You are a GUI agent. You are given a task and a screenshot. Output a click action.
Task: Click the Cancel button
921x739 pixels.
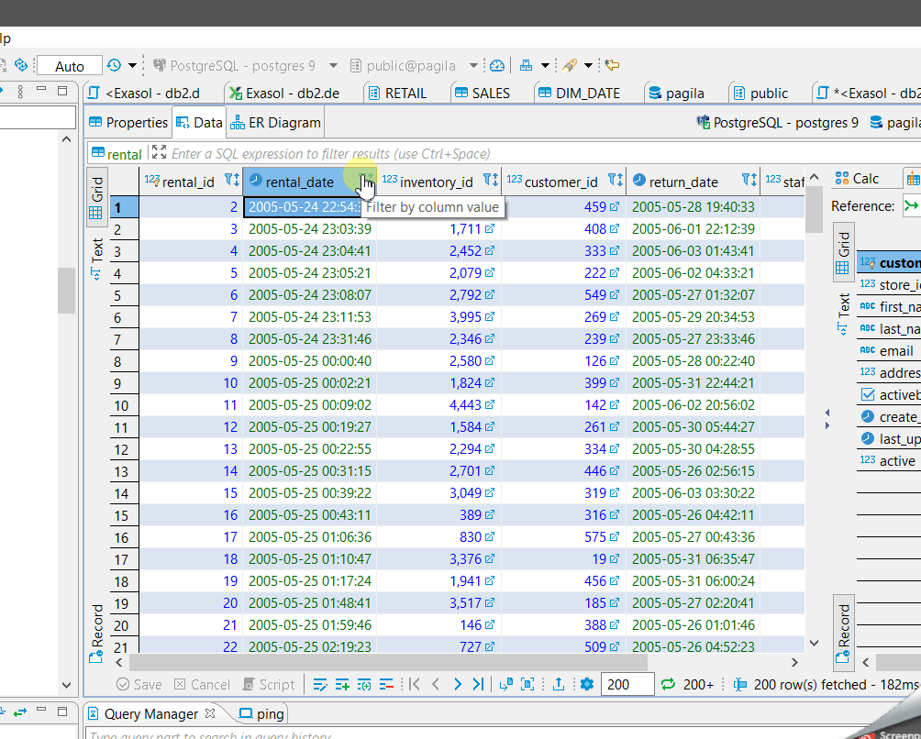[202, 684]
